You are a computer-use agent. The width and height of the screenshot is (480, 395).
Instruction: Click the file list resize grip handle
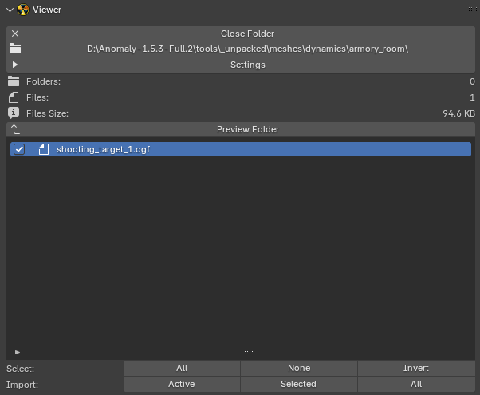248,352
